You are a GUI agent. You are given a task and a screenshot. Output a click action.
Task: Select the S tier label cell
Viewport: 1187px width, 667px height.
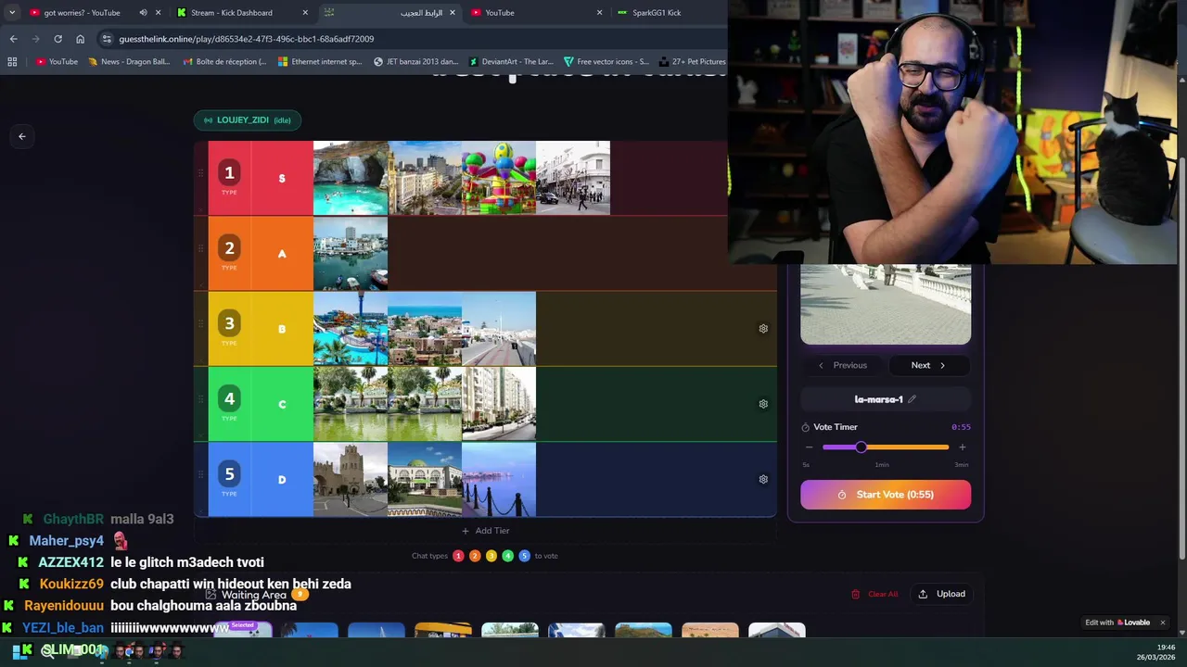tap(282, 178)
